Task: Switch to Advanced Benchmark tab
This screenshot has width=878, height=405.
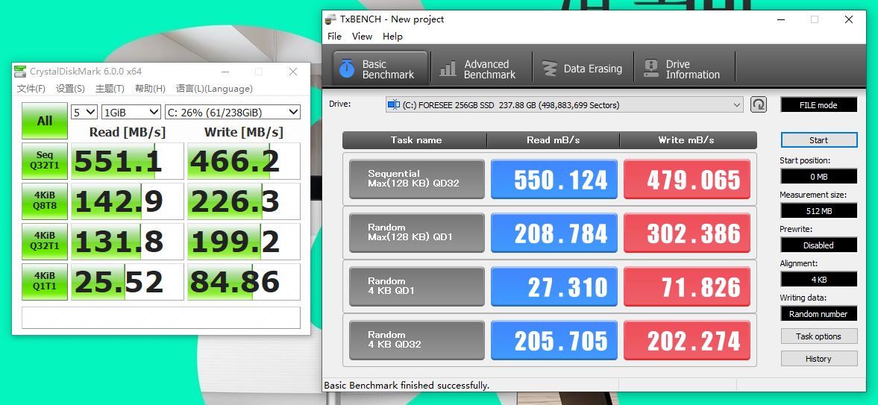Action: pos(481,69)
